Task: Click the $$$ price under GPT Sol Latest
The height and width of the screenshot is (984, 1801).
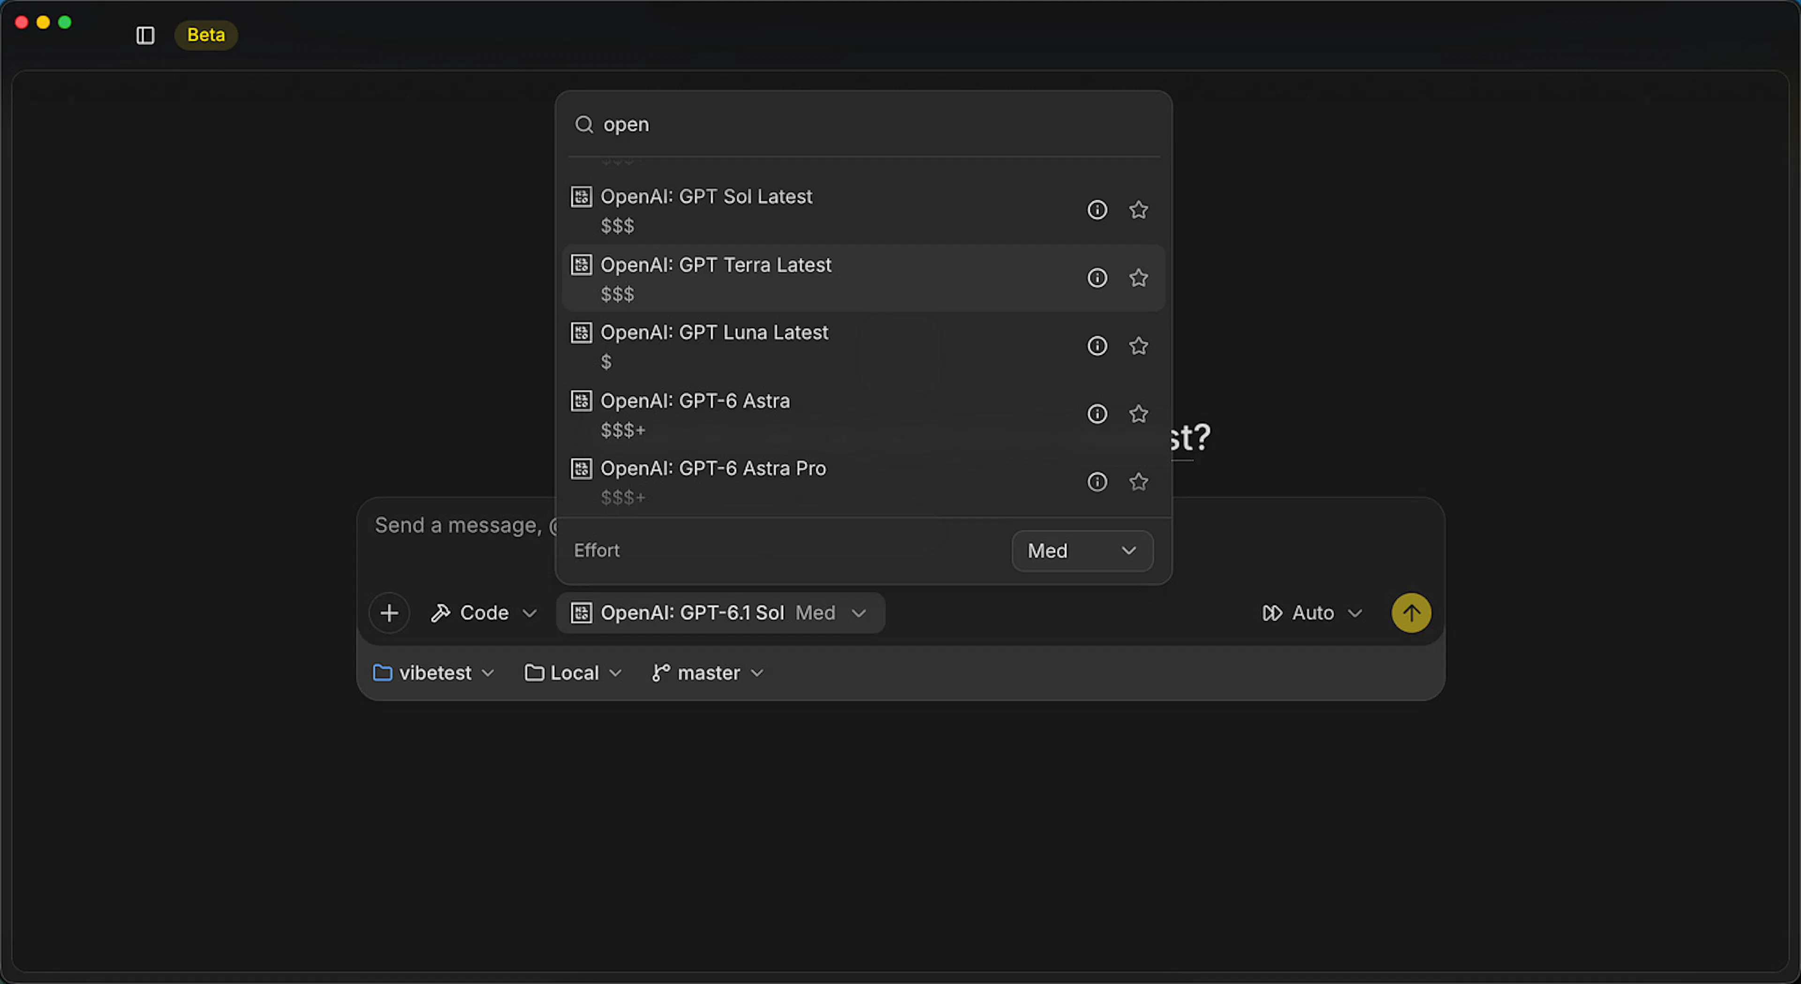Action: (x=617, y=226)
